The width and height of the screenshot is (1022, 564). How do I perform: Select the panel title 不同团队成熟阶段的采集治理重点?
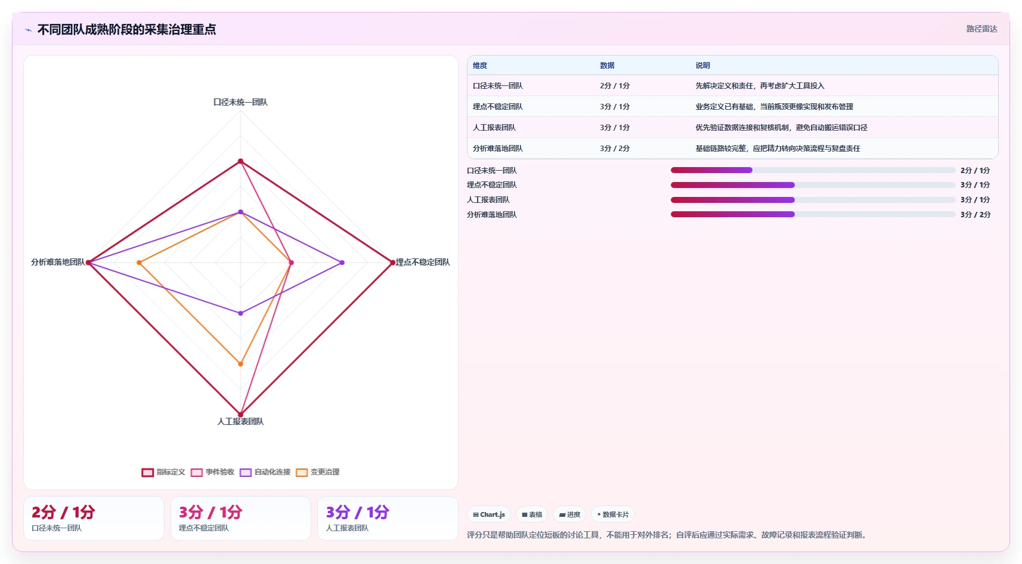pyautogui.click(x=126, y=29)
